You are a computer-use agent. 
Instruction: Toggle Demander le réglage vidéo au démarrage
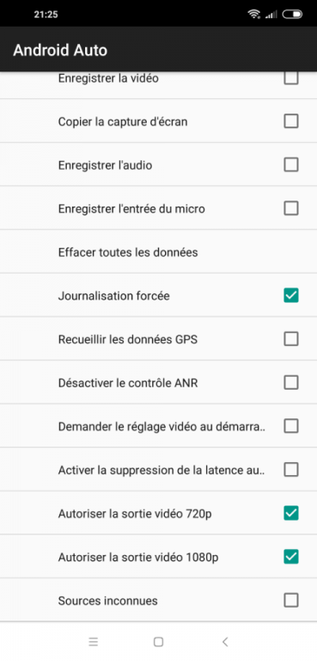coord(291,426)
